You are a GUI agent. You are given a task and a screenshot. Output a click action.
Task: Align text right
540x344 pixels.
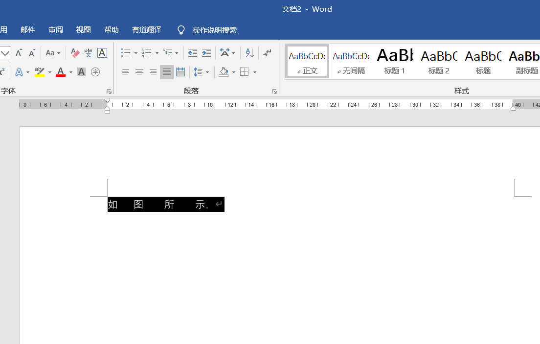153,72
